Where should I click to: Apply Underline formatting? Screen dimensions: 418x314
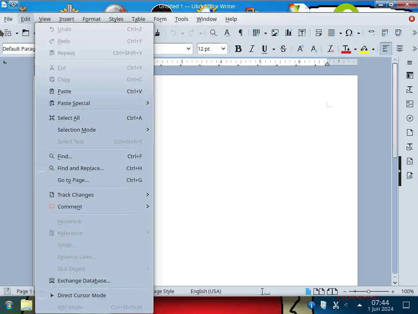pyautogui.click(x=264, y=49)
